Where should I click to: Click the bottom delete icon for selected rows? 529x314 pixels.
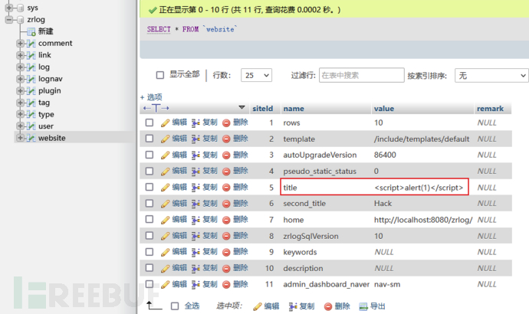pyautogui.click(x=328, y=306)
